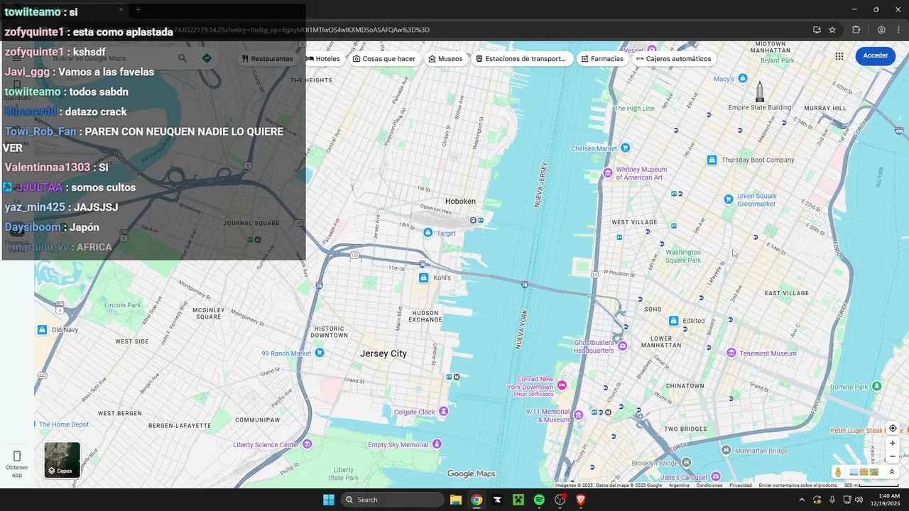The height and width of the screenshot is (511, 909).
Task: Select the 99 Ranch Market pin
Action: 320,353
